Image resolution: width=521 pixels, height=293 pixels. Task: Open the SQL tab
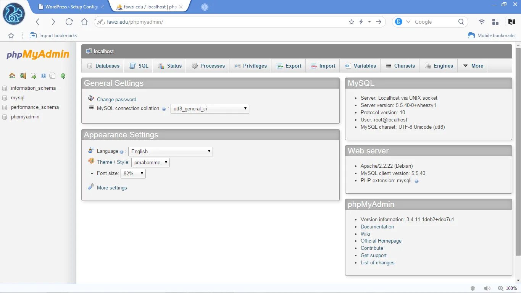point(139,66)
